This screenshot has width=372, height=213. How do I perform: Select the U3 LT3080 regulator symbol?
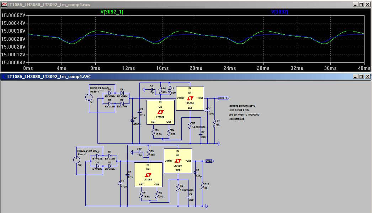point(178,161)
